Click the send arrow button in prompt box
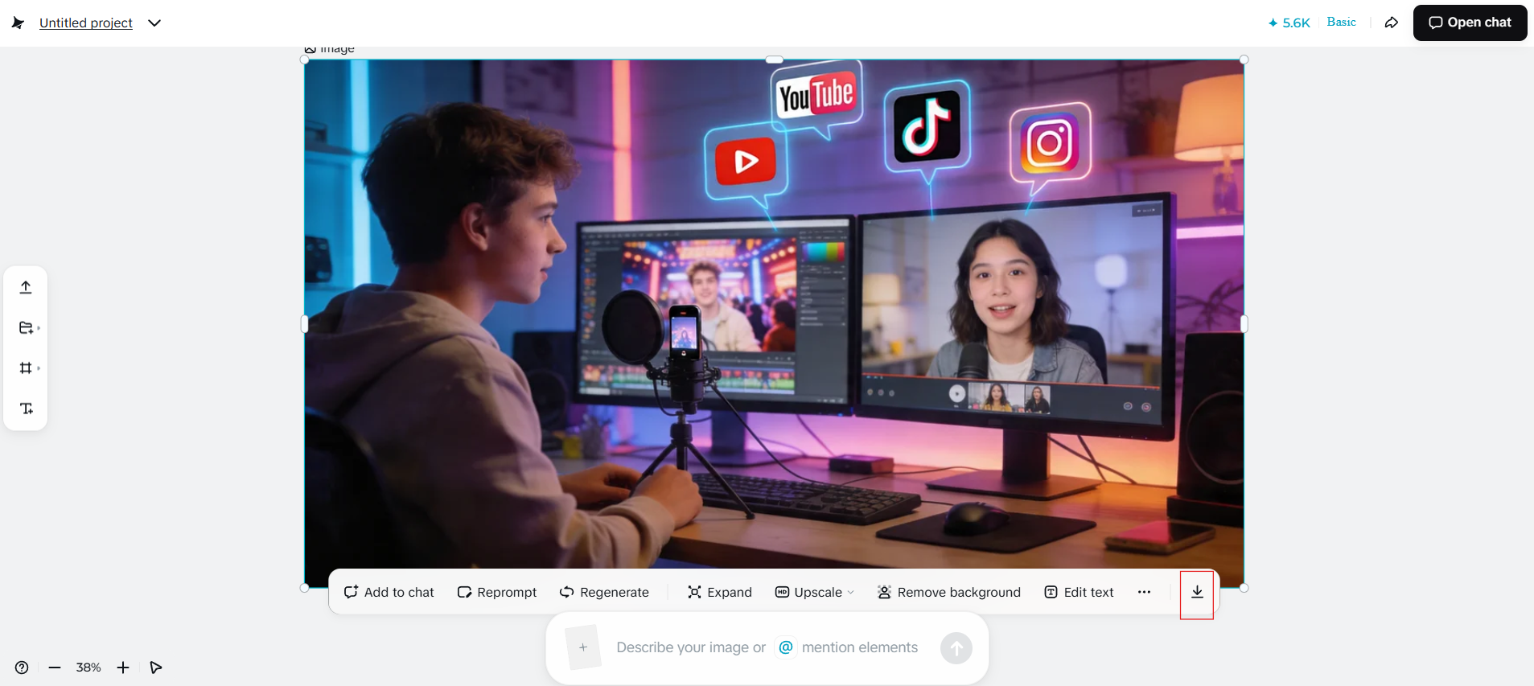1534x686 pixels. coord(956,647)
